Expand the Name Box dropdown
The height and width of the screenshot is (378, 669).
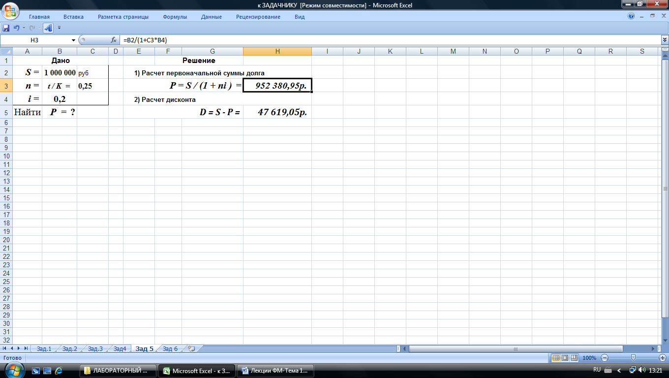(x=74, y=40)
